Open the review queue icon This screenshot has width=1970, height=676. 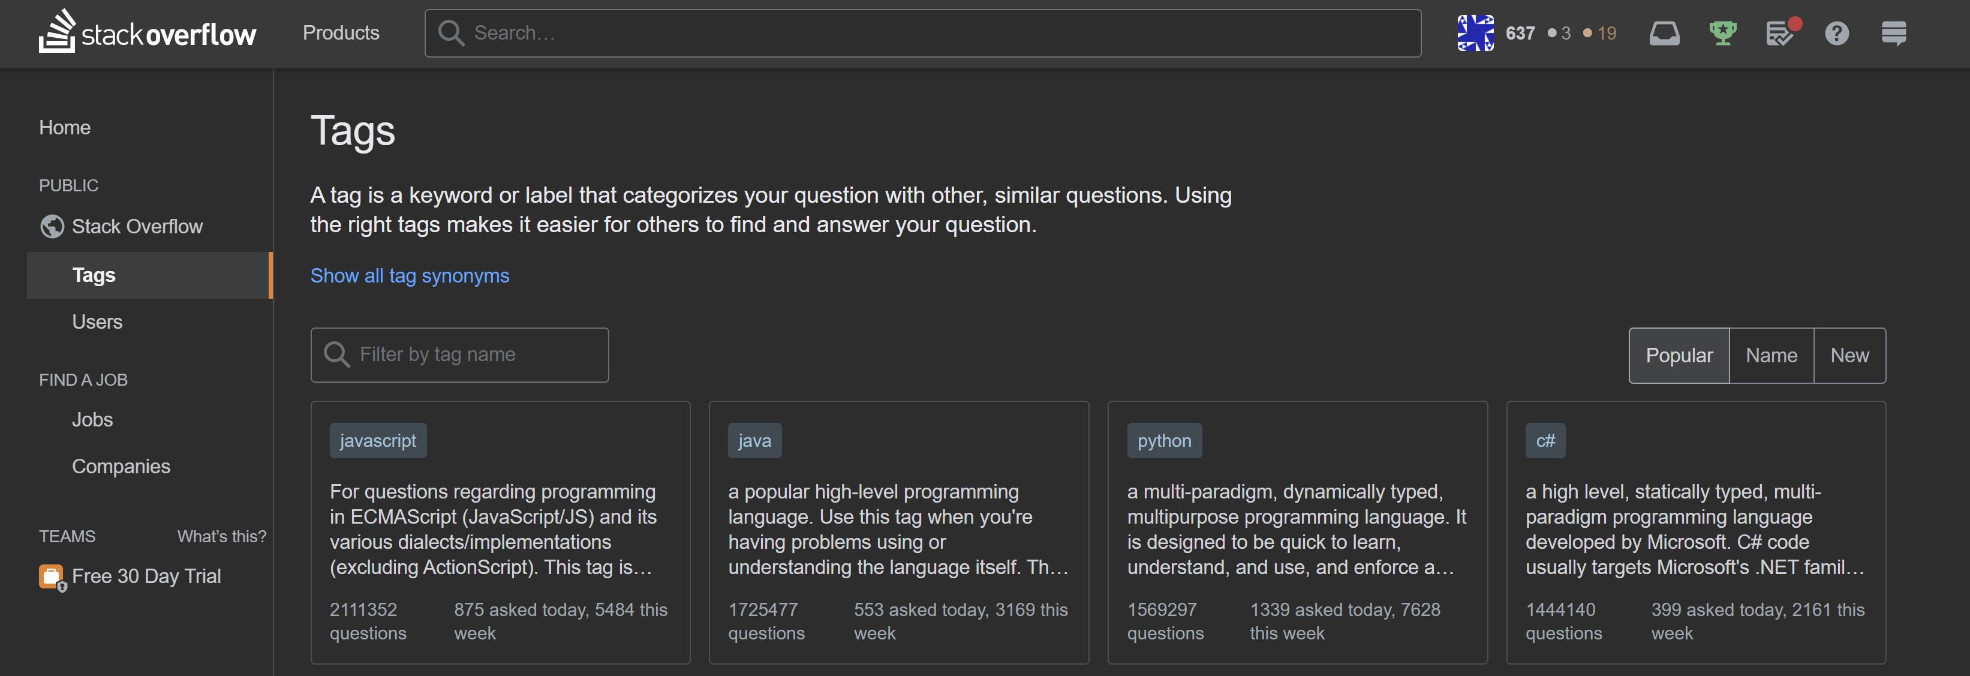click(1780, 34)
